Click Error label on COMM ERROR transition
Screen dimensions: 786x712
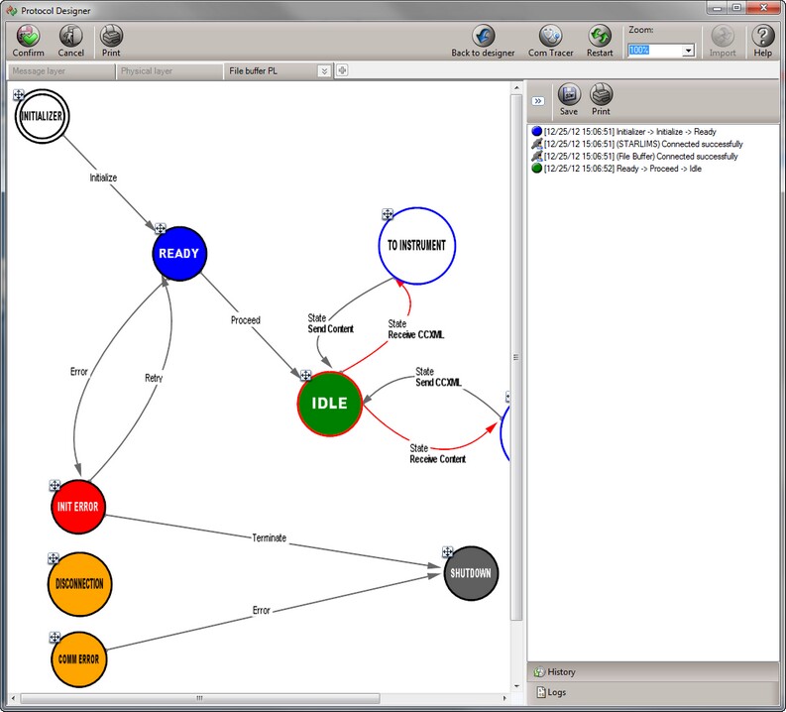[x=261, y=611]
